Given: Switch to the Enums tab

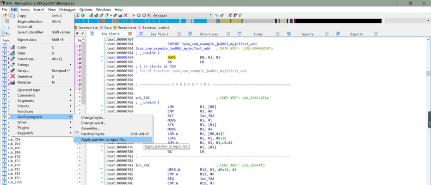Looking at the screenshot, I should click(258, 34).
